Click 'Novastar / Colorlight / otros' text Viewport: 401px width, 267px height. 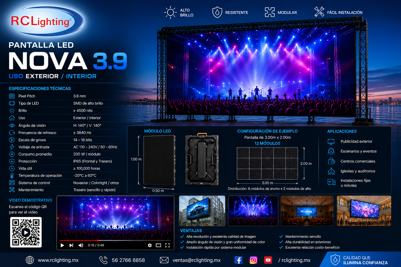96,183
